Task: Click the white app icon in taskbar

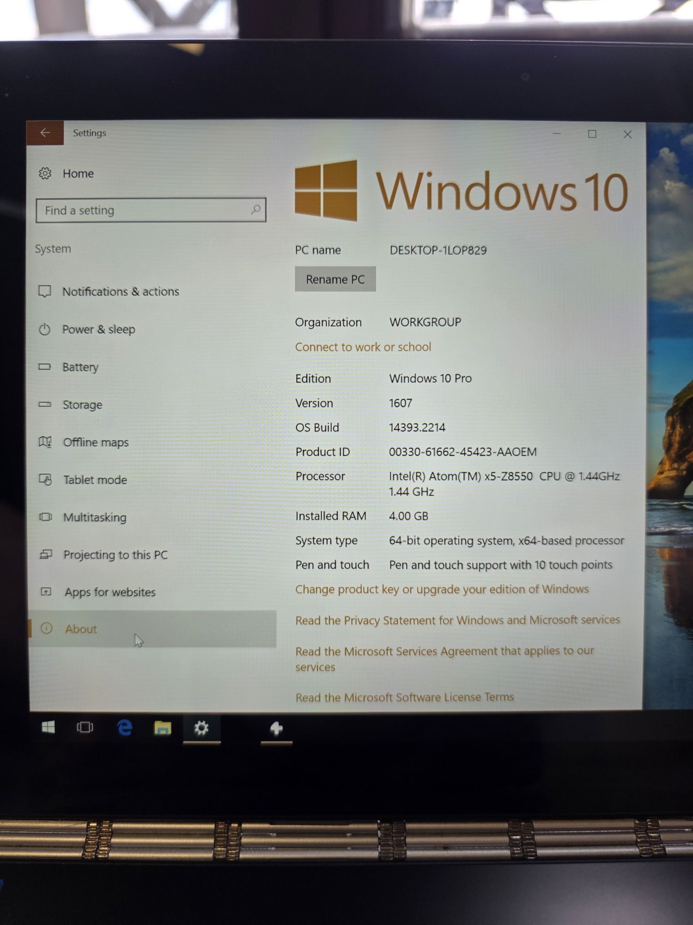Action: (276, 728)
